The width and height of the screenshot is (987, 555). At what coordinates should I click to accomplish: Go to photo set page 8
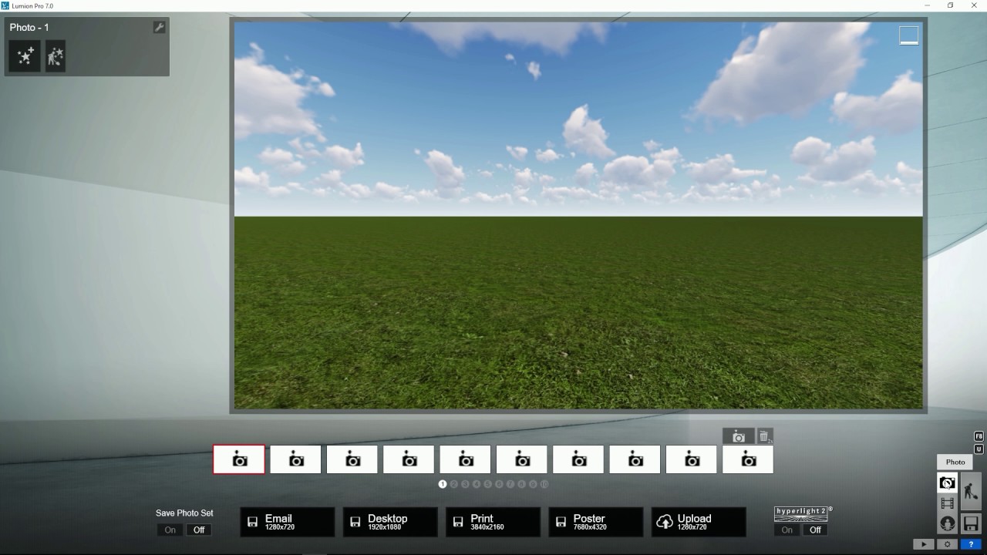point(522,484)
